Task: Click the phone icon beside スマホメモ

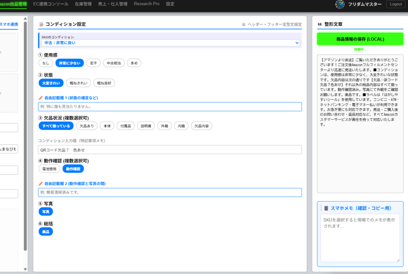Action: click(x=326, y=208)
